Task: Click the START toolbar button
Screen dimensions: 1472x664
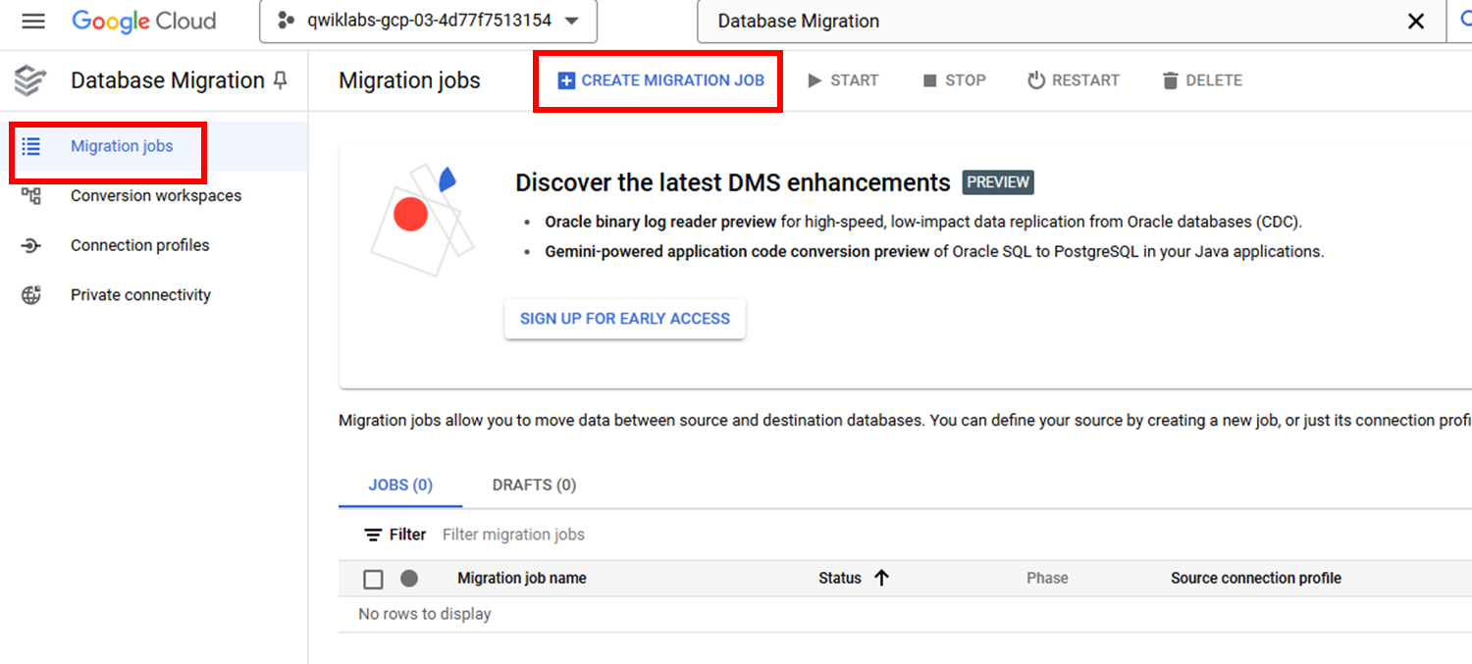Action: point(843,80)
